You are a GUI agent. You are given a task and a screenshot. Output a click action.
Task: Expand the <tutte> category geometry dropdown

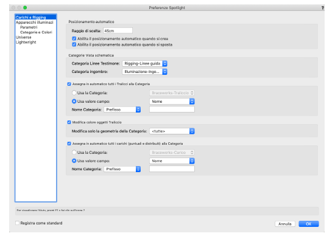tap(172, 131)
